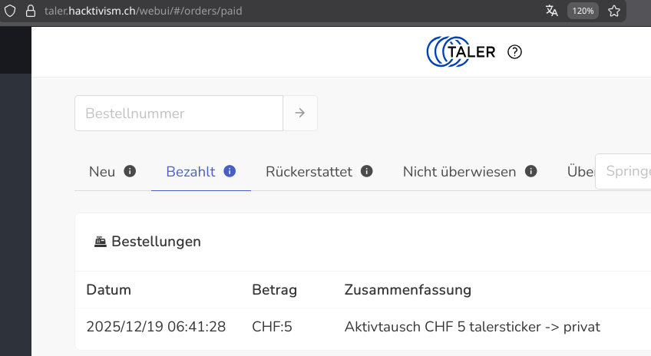Go to the Nicht überwiesen tab
Viewport: 651px width, 356px height.
click(x=459, y=171)
